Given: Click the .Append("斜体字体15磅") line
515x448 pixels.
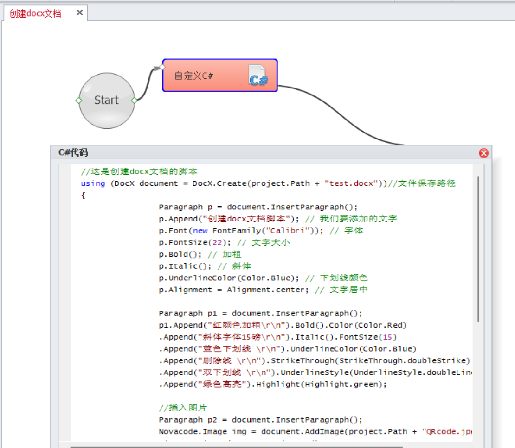Looking at the screenshot, I should pyautogui.click(x=278, y=337).
